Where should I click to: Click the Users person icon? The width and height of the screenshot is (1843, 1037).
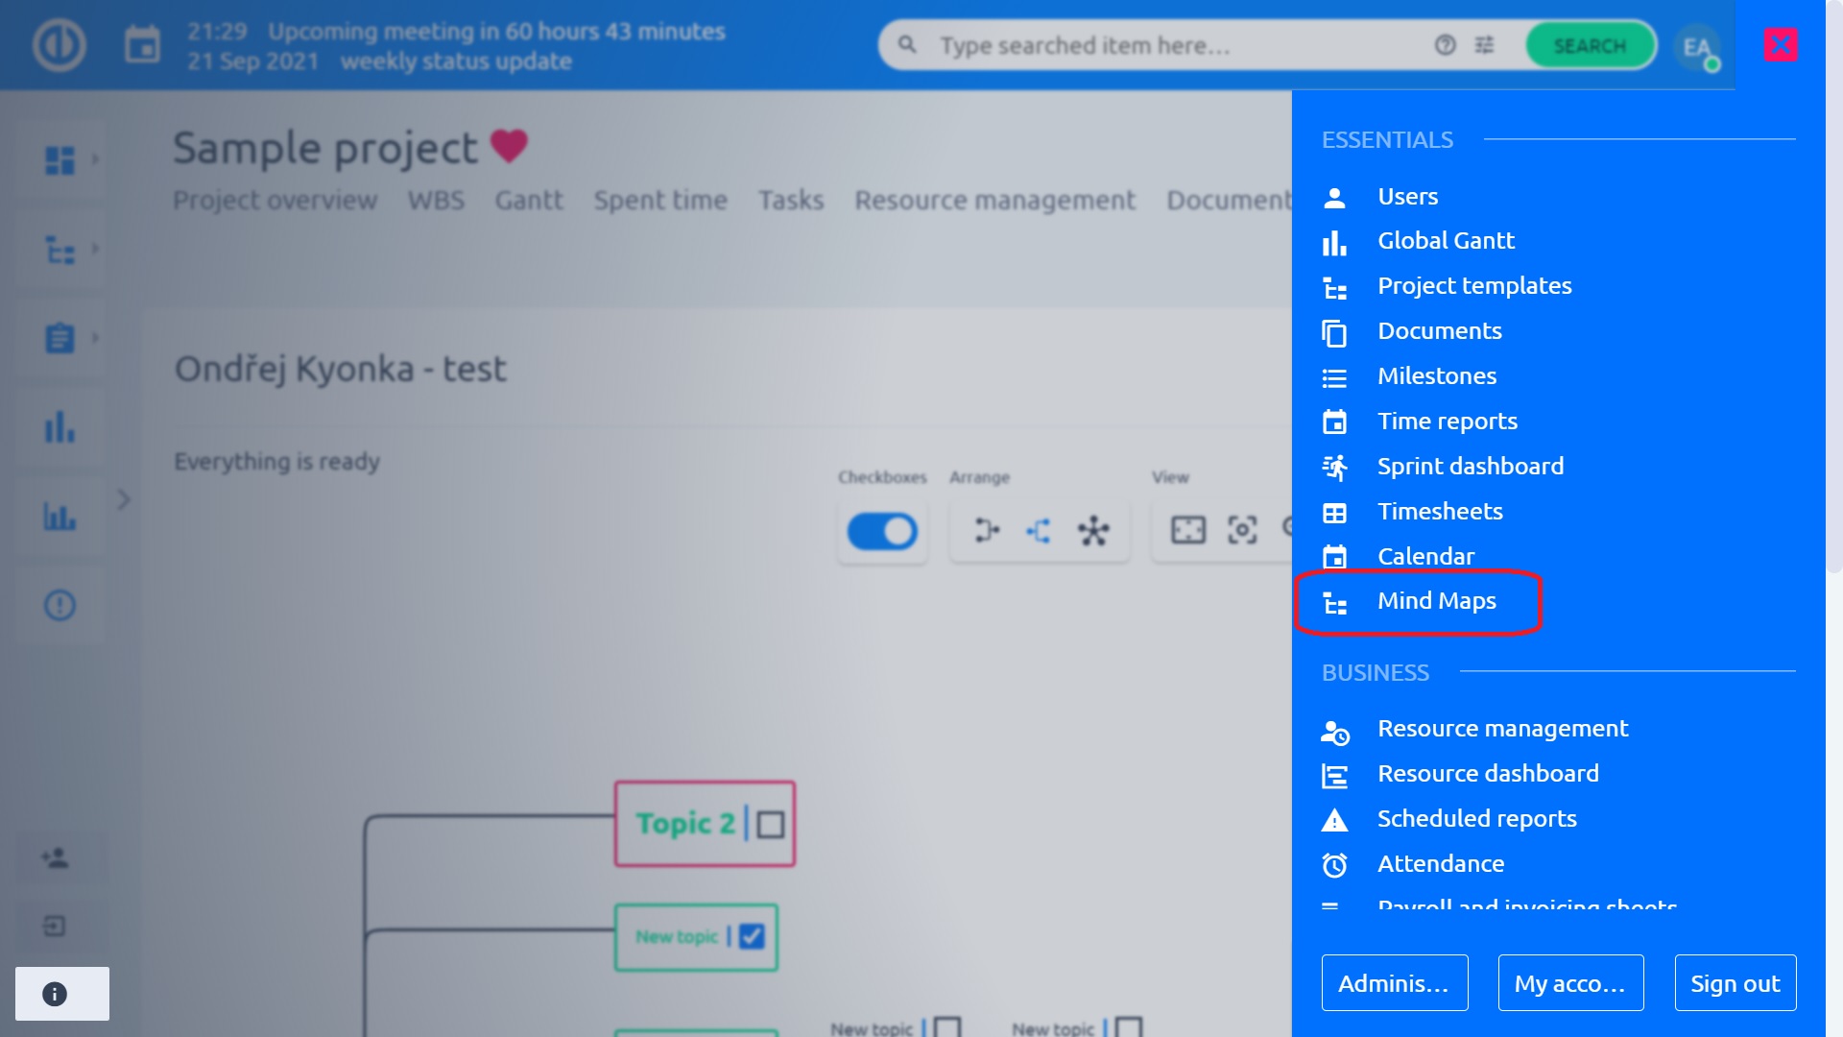(x=1334, y=198)
